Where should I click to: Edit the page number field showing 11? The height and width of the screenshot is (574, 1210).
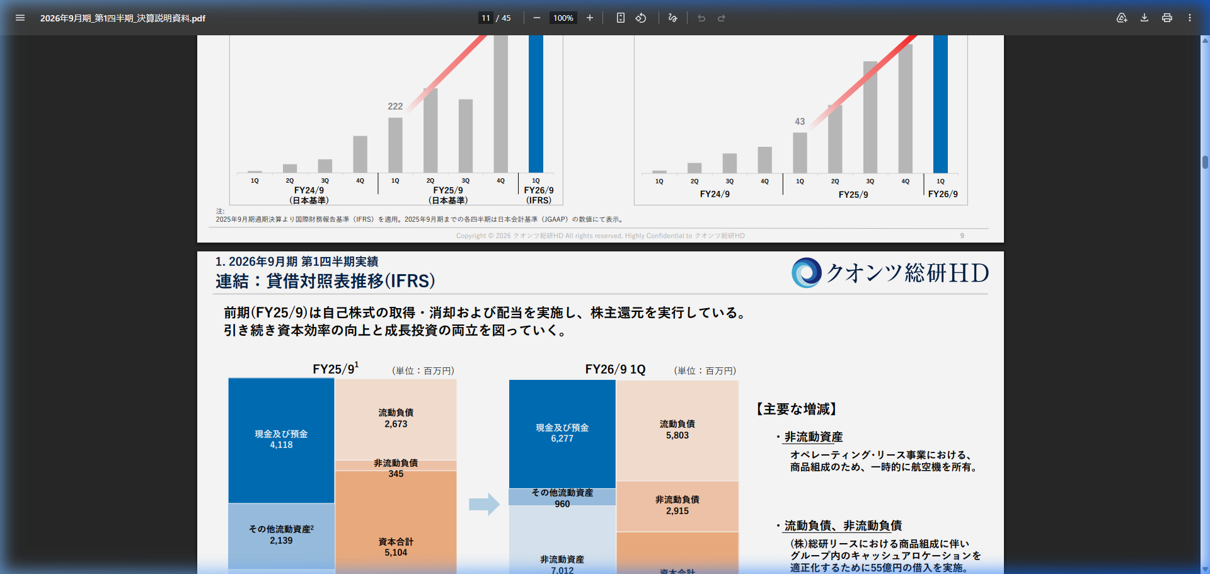coord(485,18)
